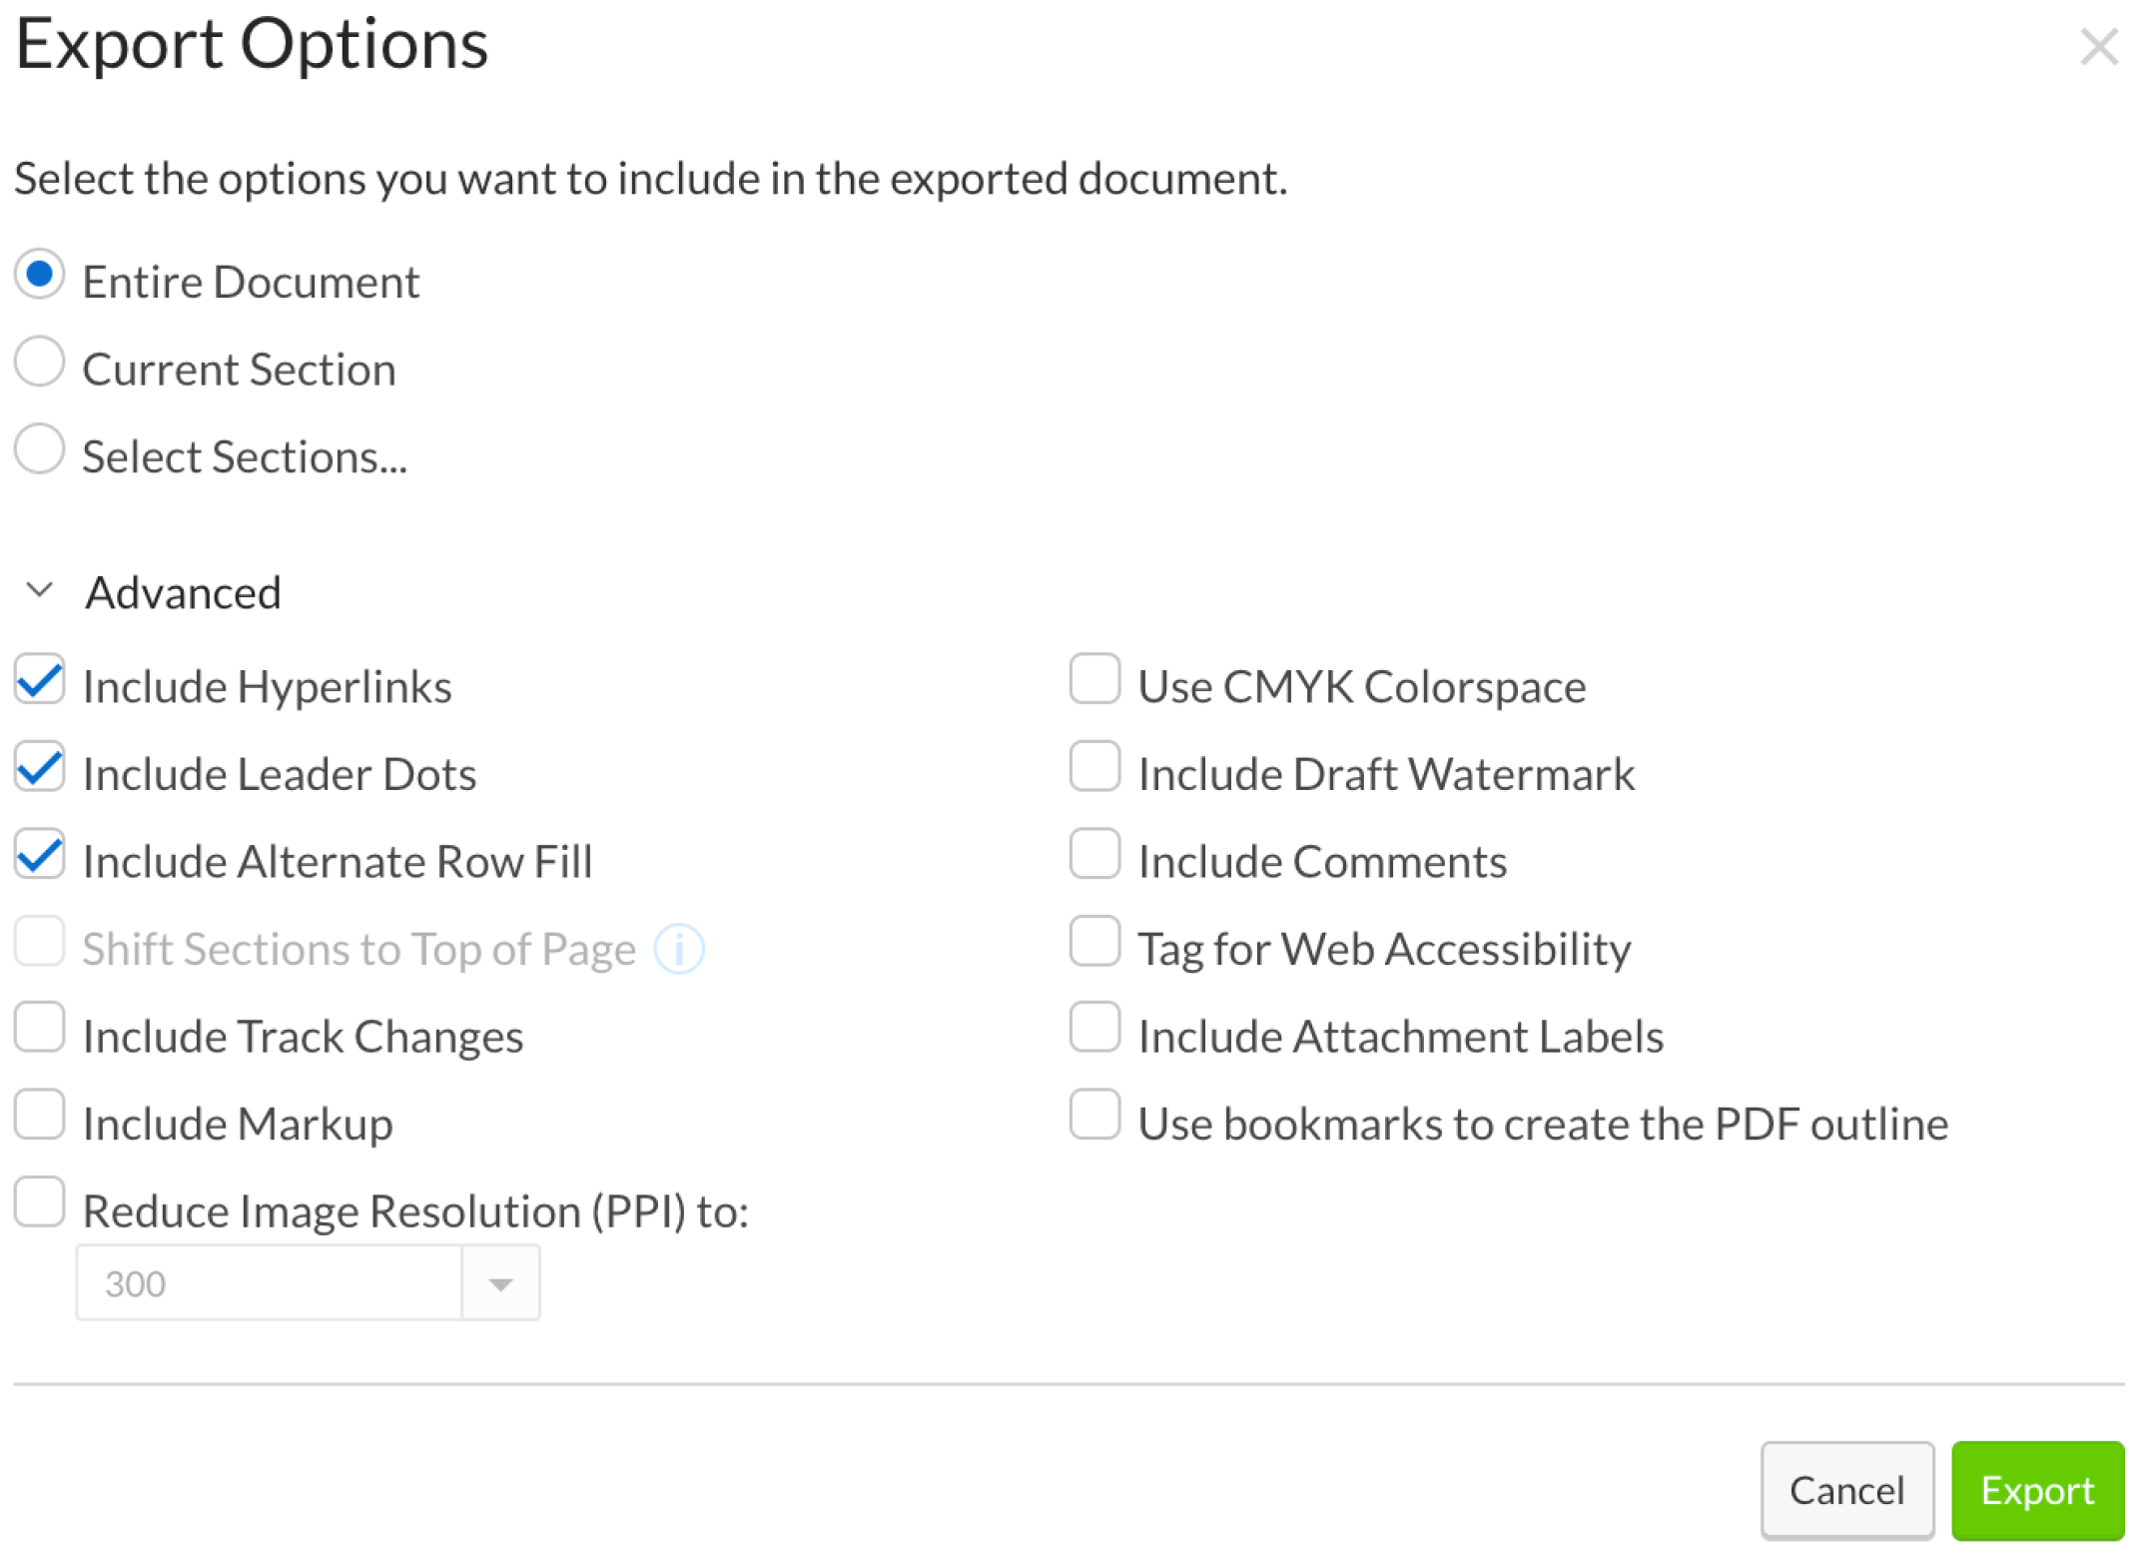
Task: Close the Export Options dialog
Action: click(2098, 46)
